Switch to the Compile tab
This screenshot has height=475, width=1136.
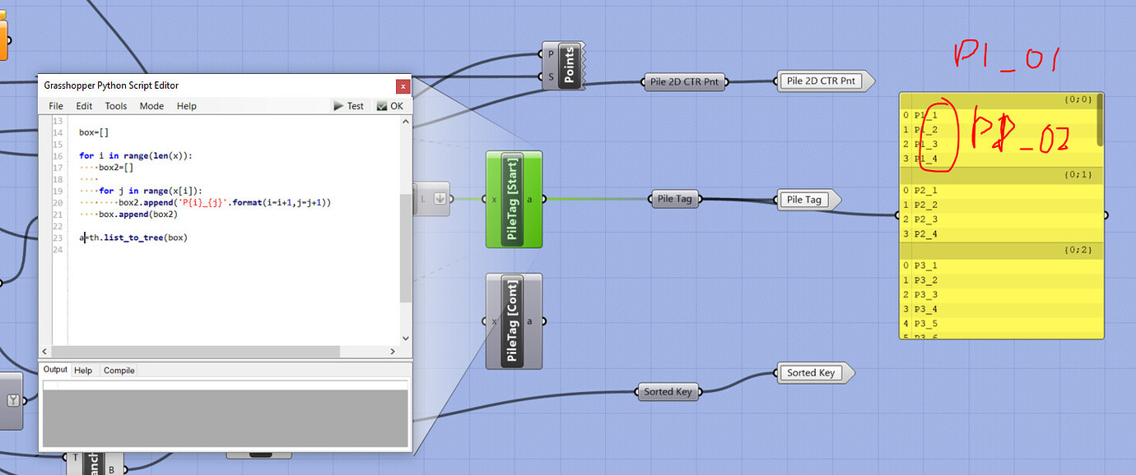coord(119,370)
